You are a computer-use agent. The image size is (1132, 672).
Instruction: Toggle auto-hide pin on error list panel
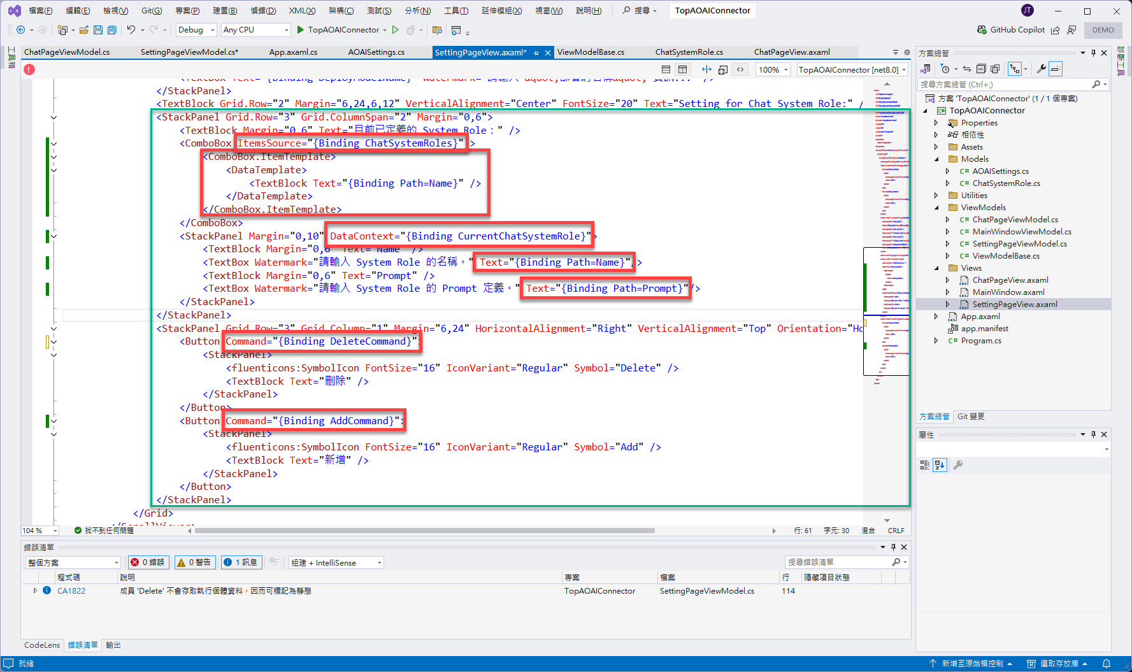pos(893,547)
